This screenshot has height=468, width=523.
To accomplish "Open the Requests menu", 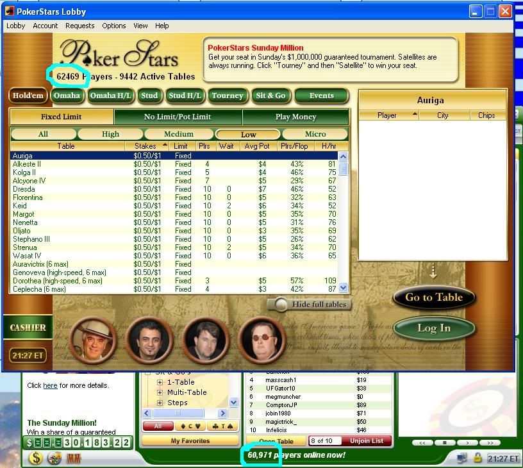I will click(x=79, y=26).
